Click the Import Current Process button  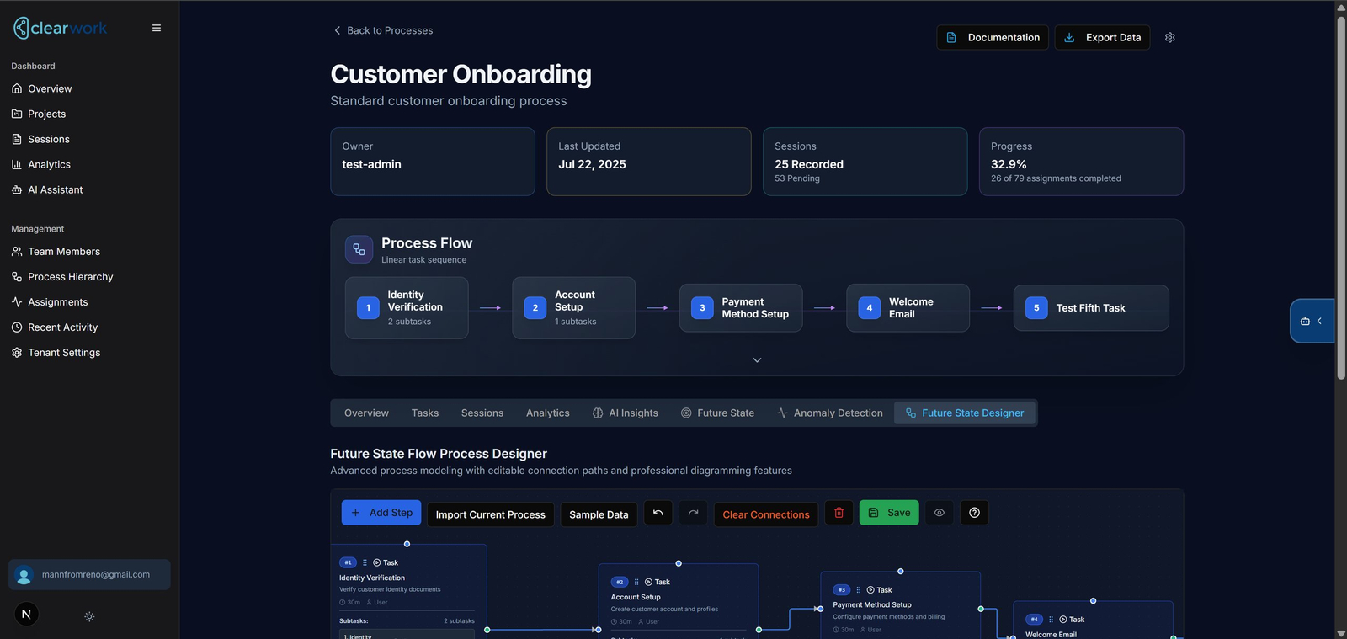(490, 514)
